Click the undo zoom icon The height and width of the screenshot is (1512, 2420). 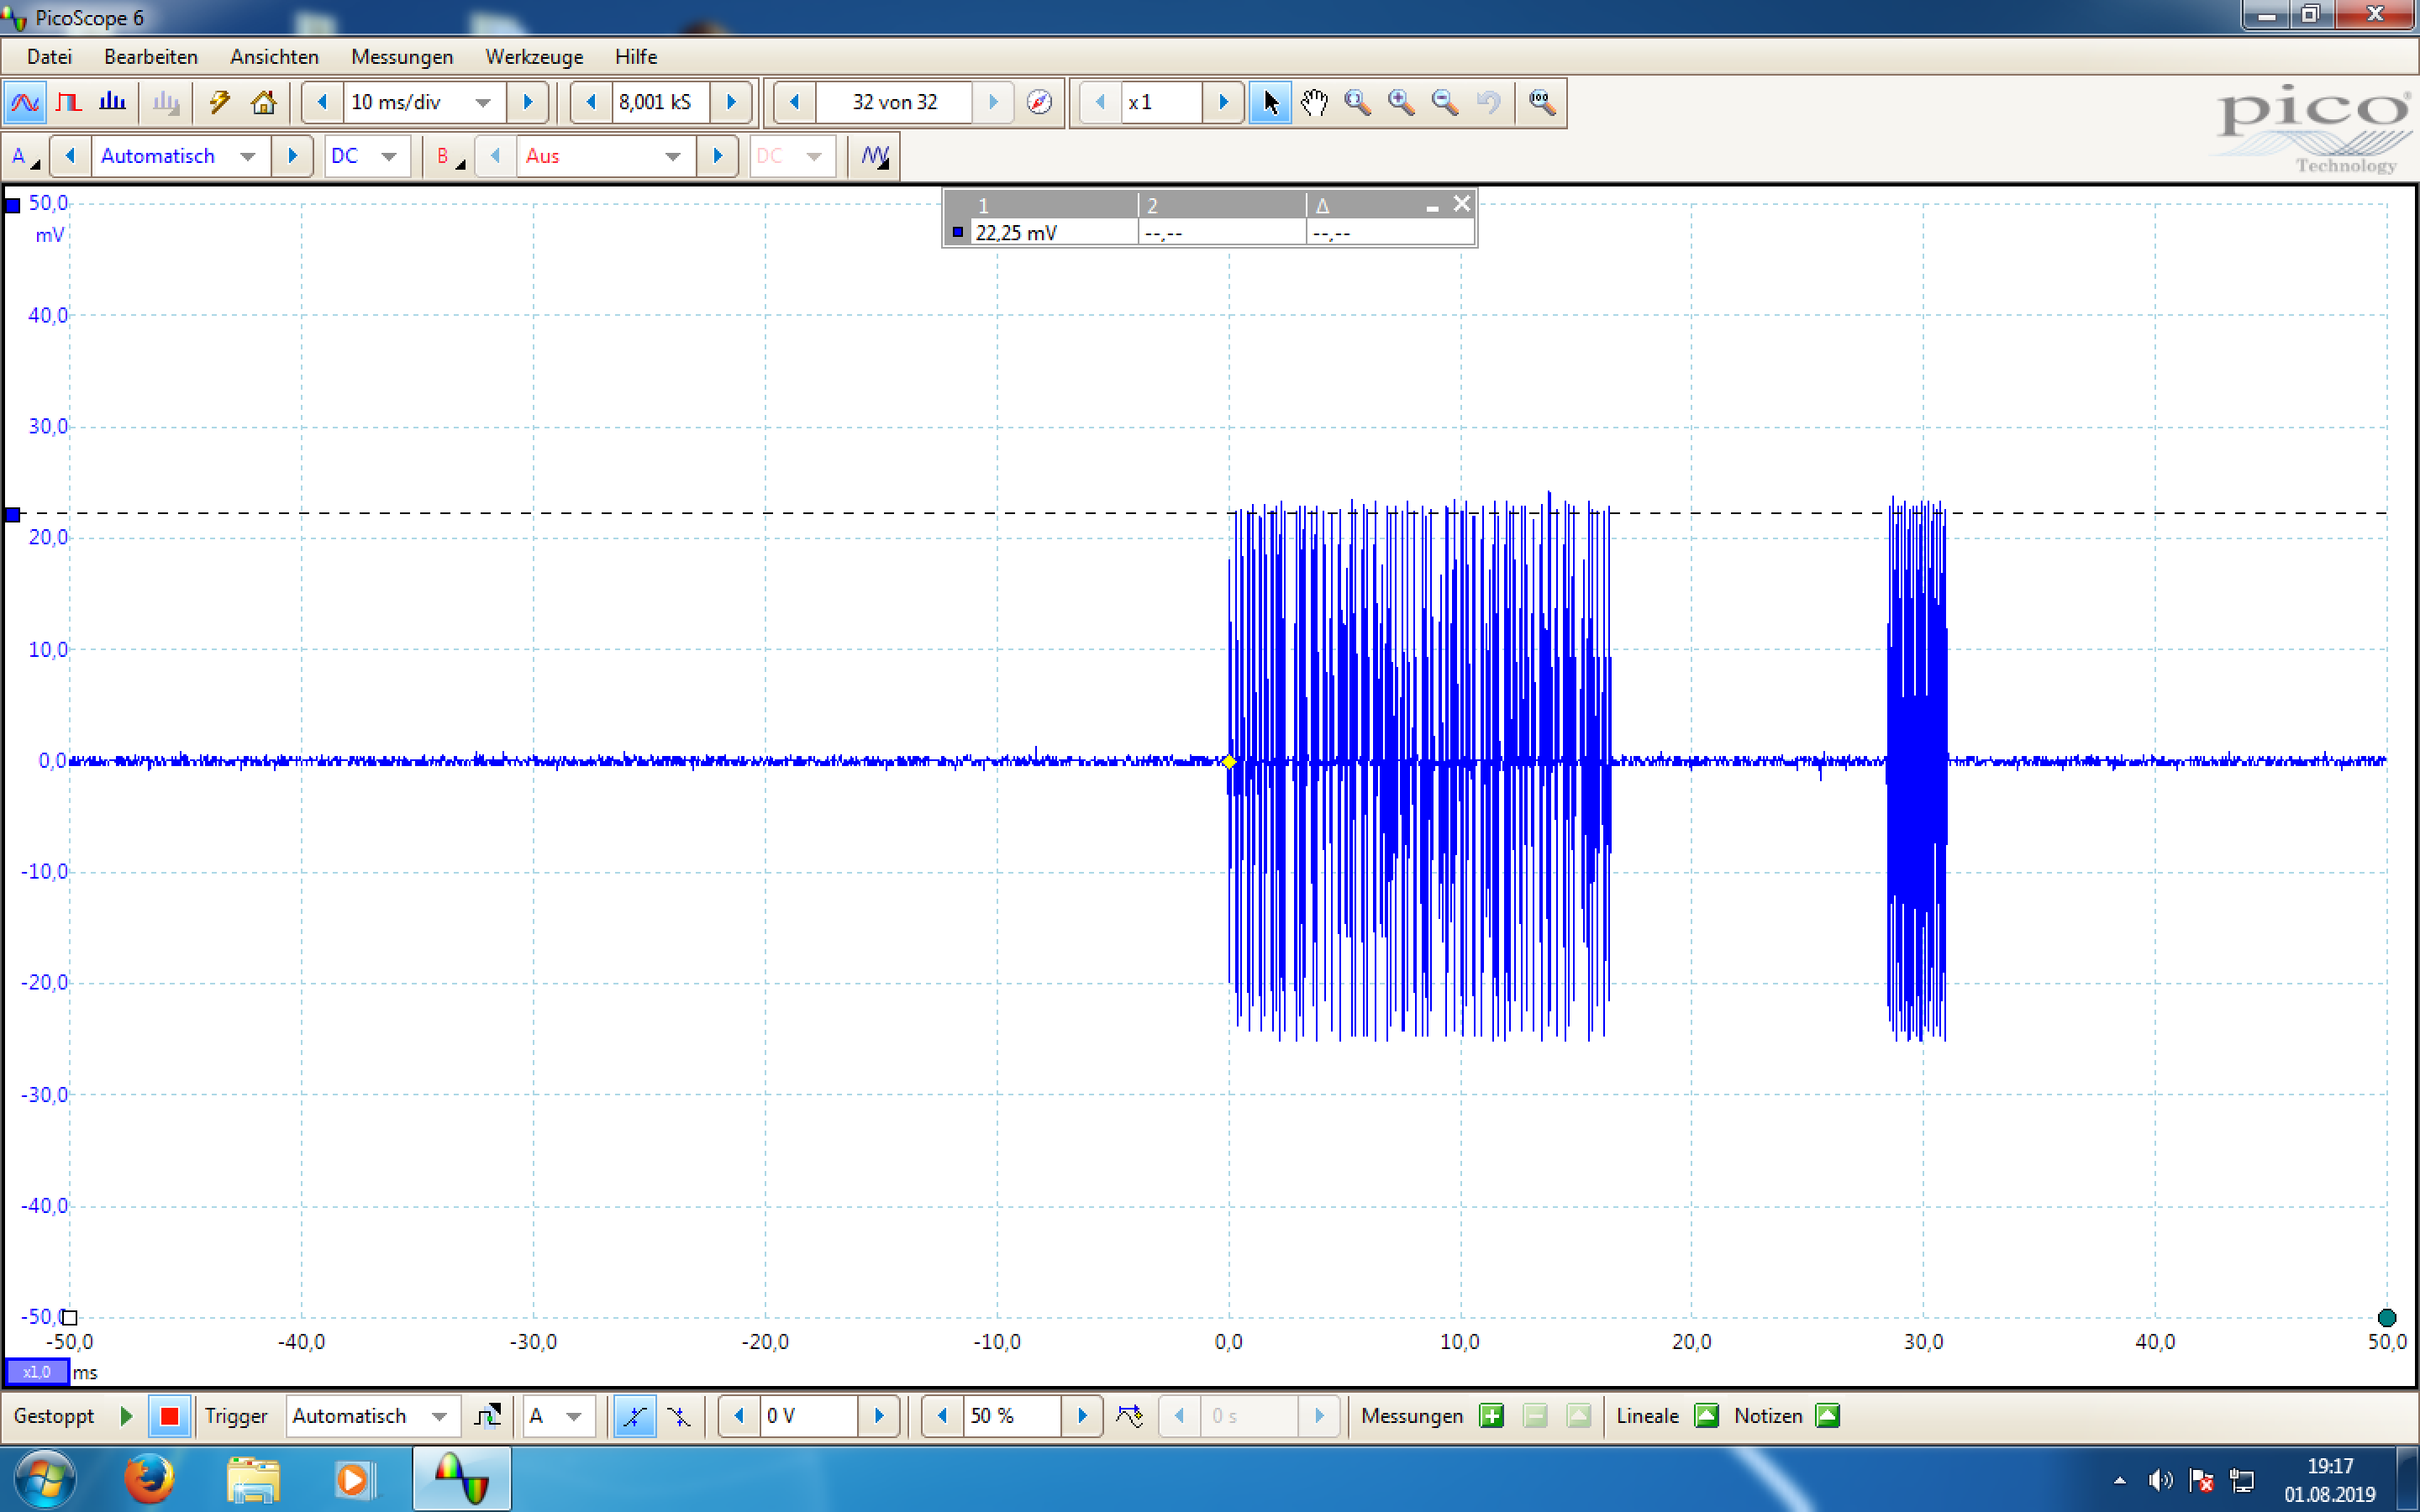click(x=1489, y=102)
